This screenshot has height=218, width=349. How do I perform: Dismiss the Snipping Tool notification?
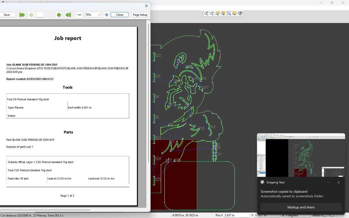tap(338, 183)
